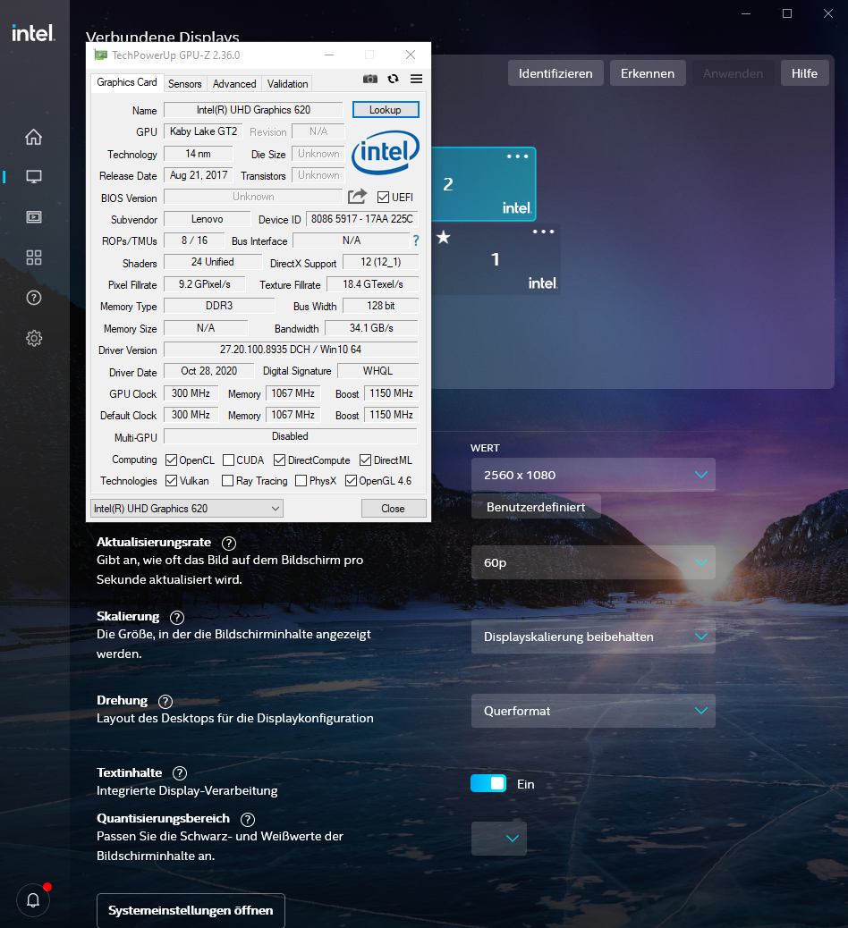
Task: Click the GPU Name field
Action: point(253,109)
